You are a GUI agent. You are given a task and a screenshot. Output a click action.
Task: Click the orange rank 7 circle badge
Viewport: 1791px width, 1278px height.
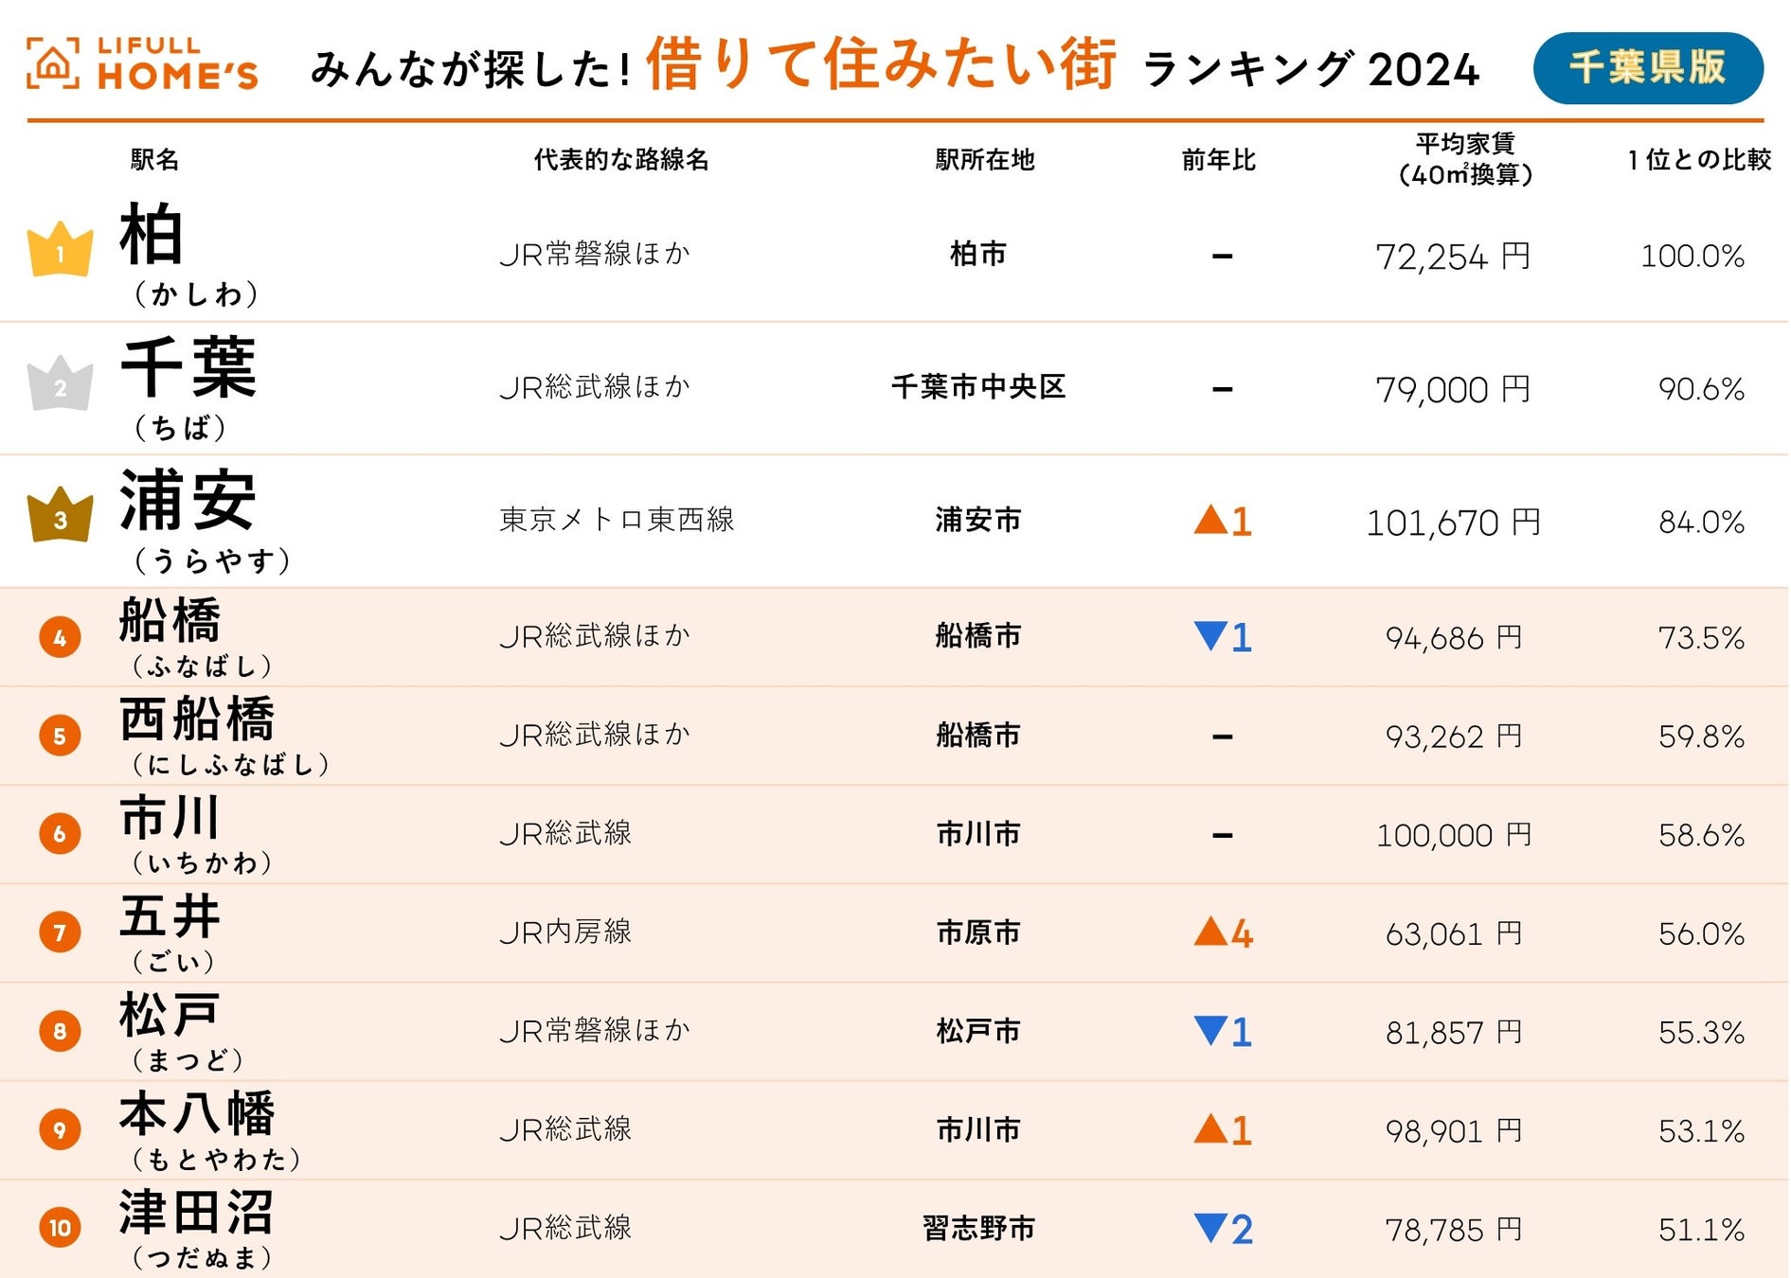[x=60, y=932]
